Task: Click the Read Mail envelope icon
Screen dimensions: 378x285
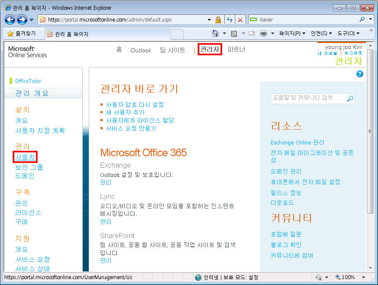Action: 252,33
